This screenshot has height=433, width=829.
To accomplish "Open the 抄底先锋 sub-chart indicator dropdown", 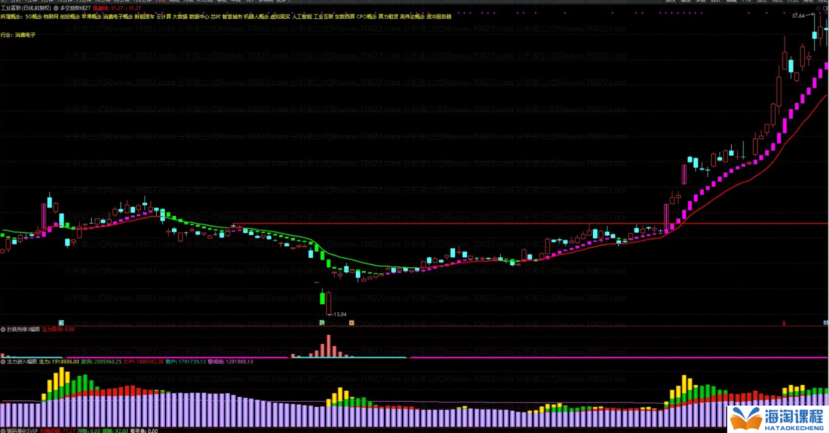I will (x=3, y=330).
